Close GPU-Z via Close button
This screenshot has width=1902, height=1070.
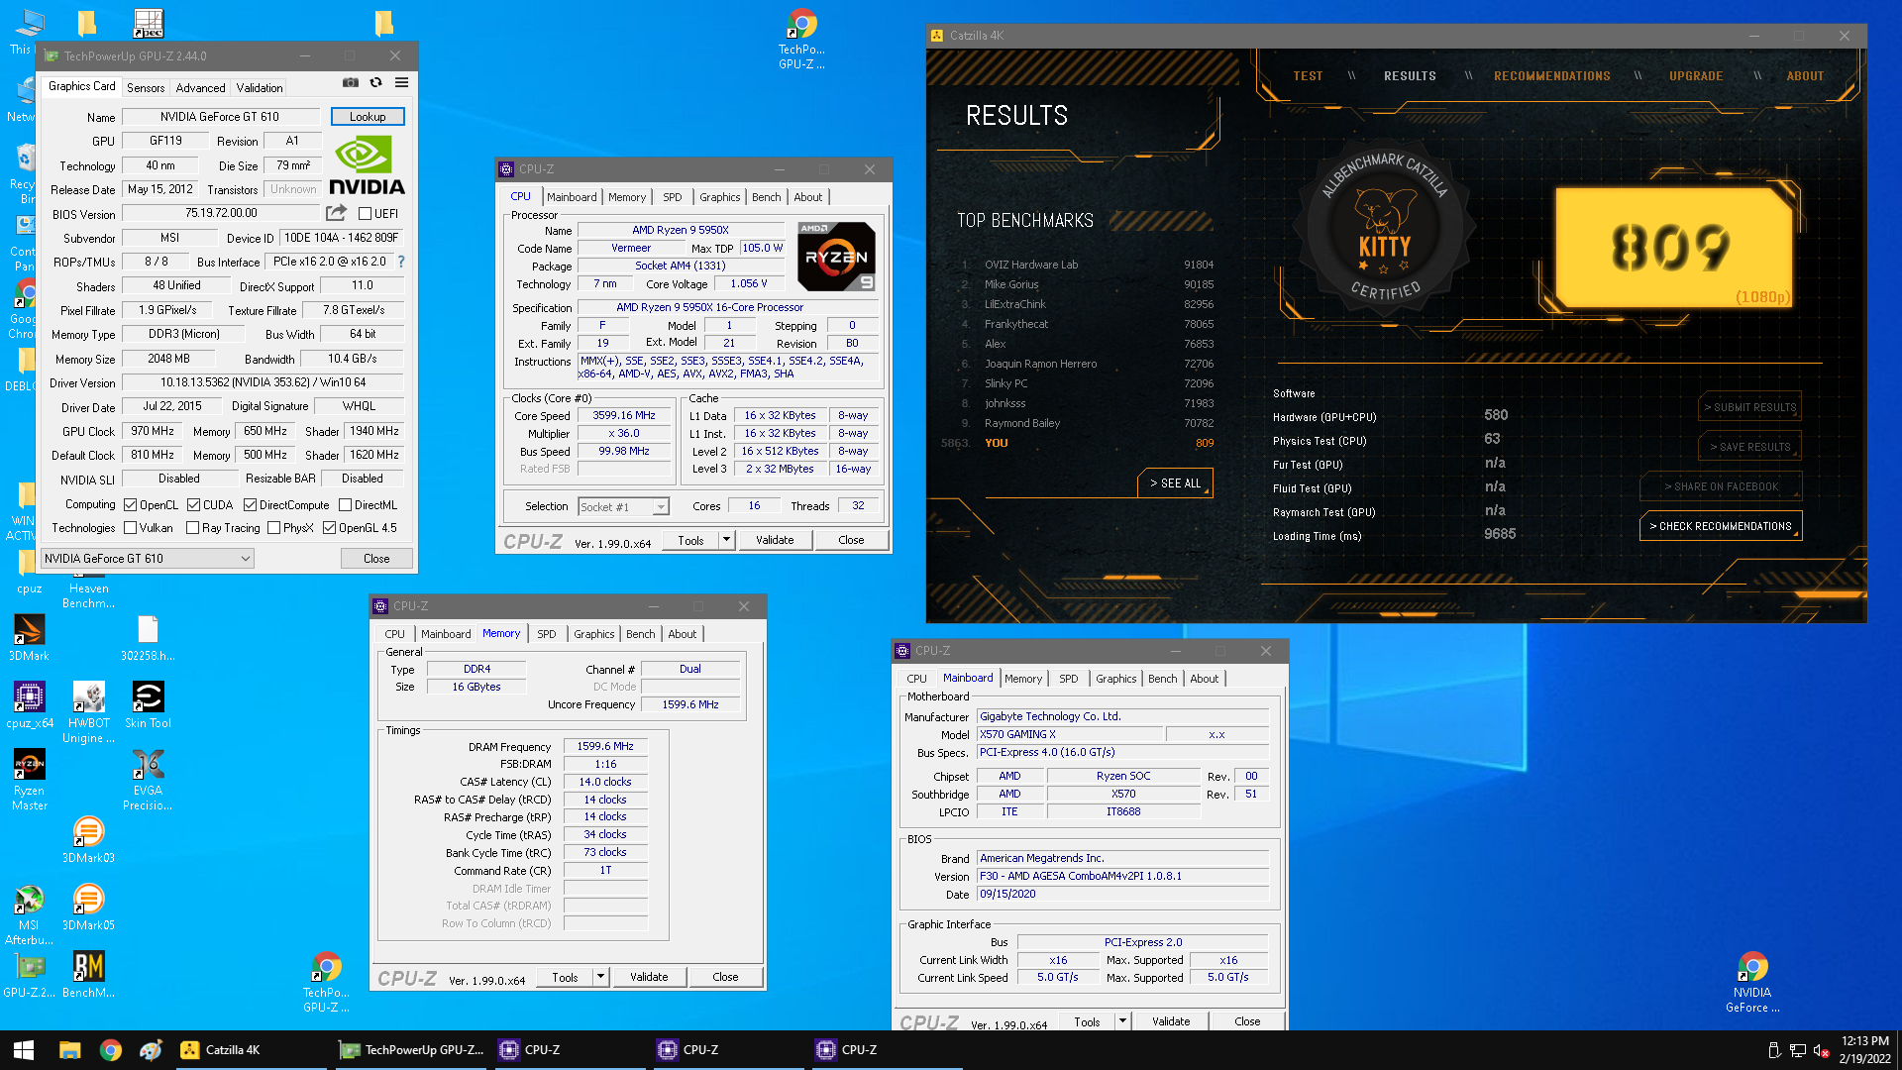[x=376, y=559]
